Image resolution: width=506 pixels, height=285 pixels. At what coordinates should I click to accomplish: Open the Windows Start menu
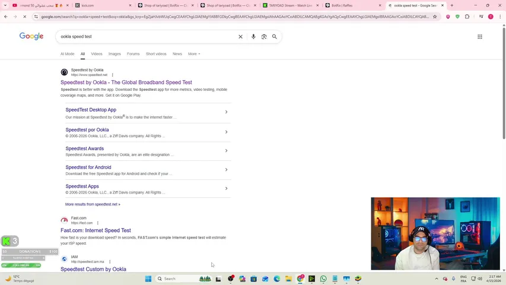[x=148, y=279]
